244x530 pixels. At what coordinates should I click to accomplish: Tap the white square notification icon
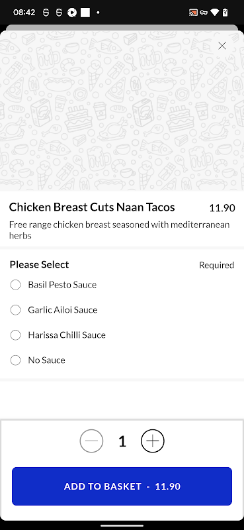(x=85, y=13)
